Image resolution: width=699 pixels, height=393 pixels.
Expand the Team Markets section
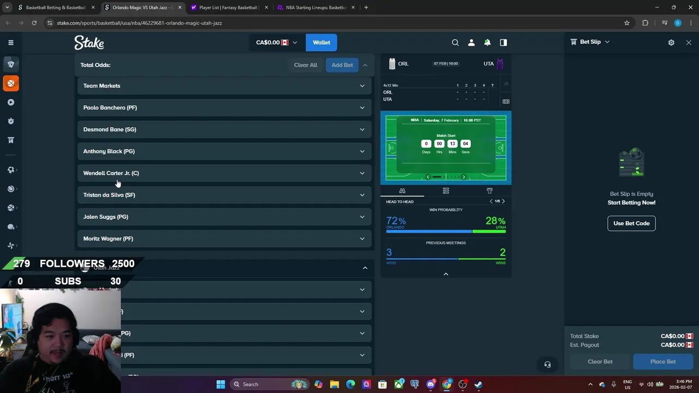click(x=224, y=86)
